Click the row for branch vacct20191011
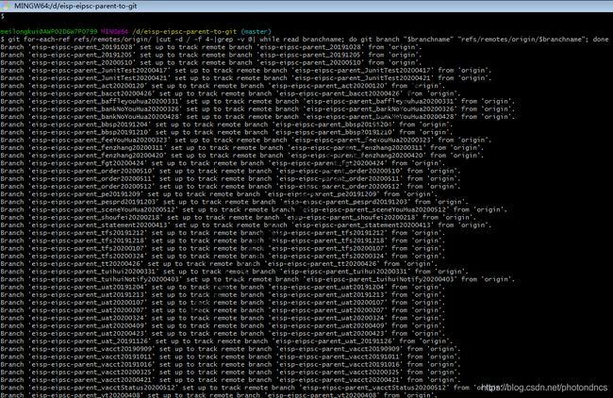This screenshot has width=613, height=398. point(230,357)
